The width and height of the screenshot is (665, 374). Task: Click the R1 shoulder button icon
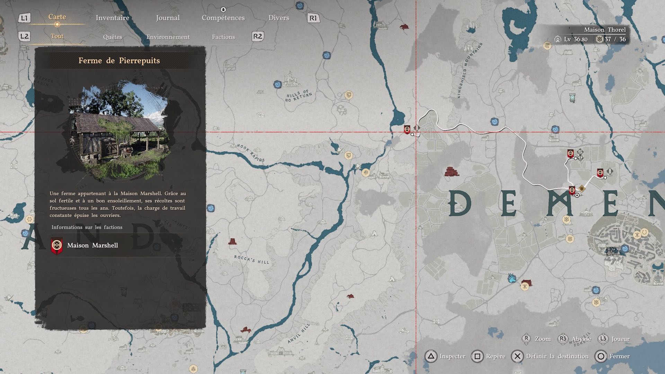pos(313,18)
